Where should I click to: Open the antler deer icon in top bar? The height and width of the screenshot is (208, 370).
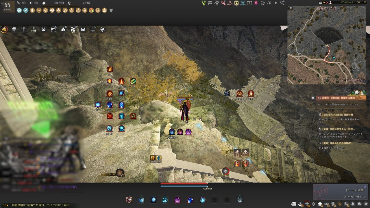coord(204,3)
